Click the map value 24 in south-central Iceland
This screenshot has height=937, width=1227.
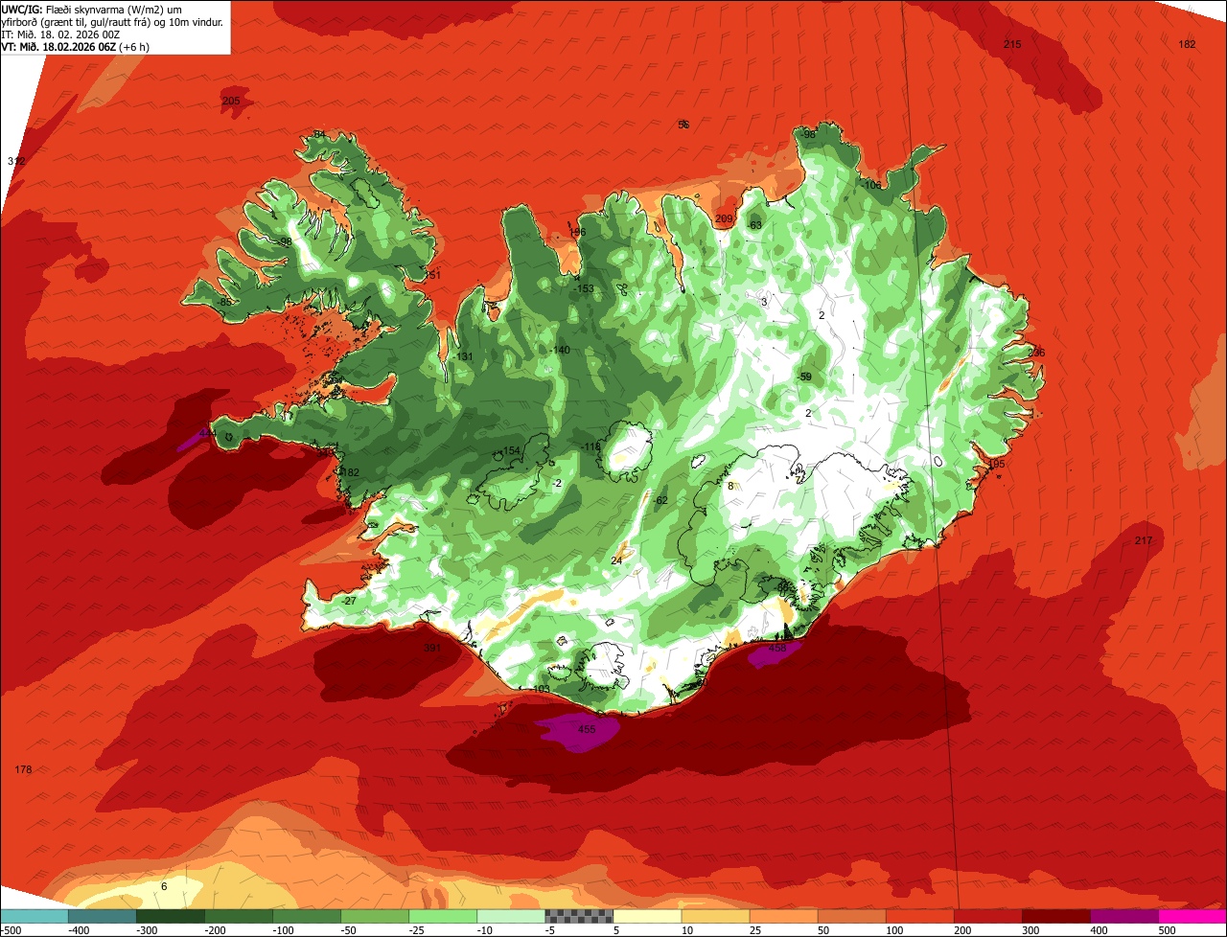616,560
